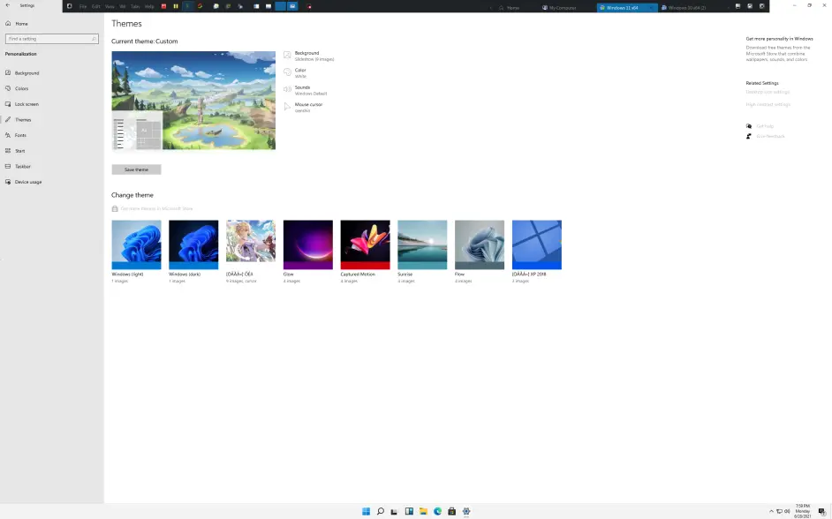This screenshot has height=519, width=832.
Task: Open the VMware View menu
Action: coord(110,6)
